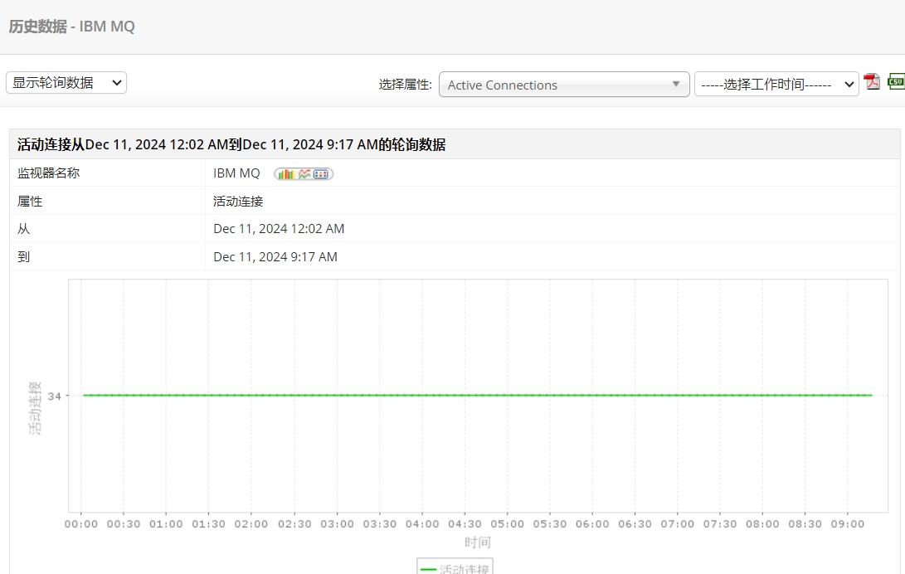Click the 活动连接 value in the 属性 row
This screenshot has width=905, height=574.
click(x=238, y=202)
